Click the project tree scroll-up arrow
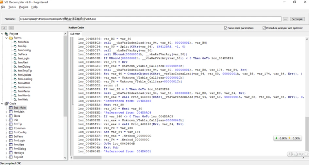 coord(65,34)
